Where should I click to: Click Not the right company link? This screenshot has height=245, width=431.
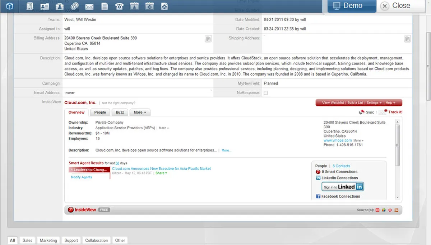coord(119,103)
